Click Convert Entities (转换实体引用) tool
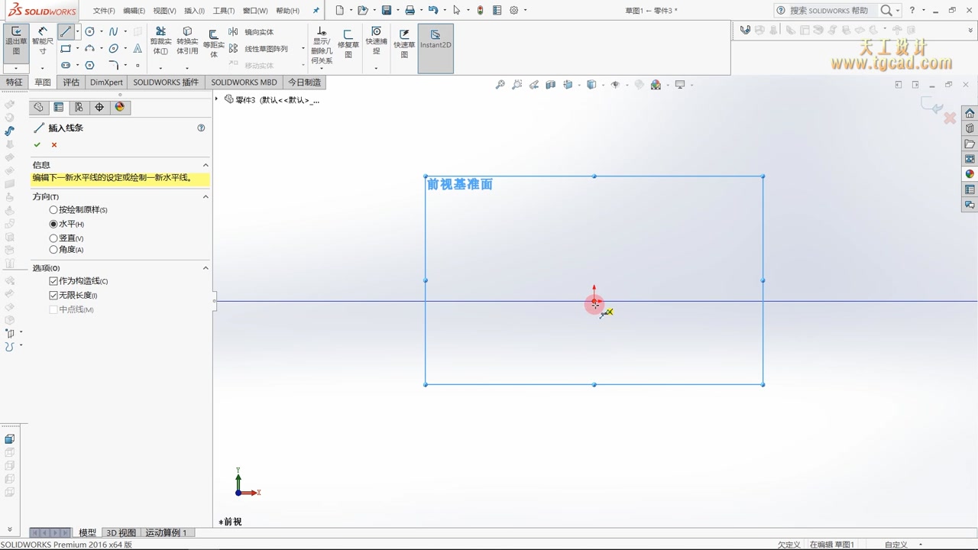 coord(187,41)
